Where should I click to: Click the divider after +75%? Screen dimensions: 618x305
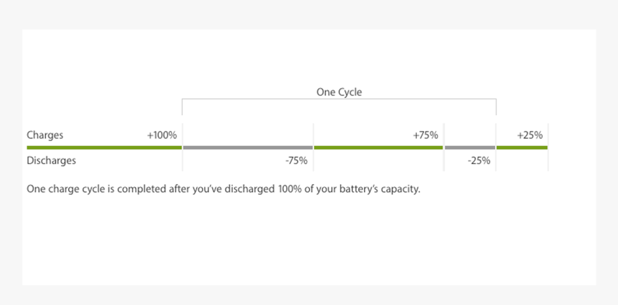444,147
